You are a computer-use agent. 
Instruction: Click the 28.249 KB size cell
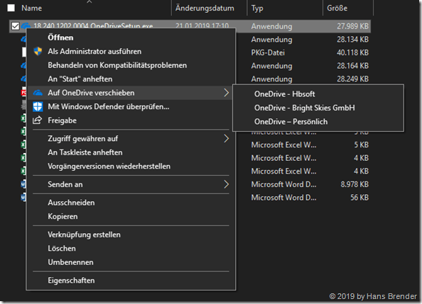(352, 79)
